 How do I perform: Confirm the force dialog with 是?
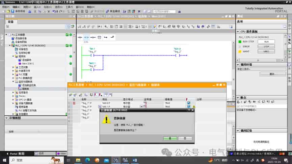(170, 138)
